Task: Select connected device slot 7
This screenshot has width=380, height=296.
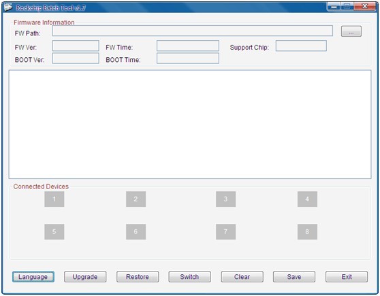Action: [x=225, y=232]
